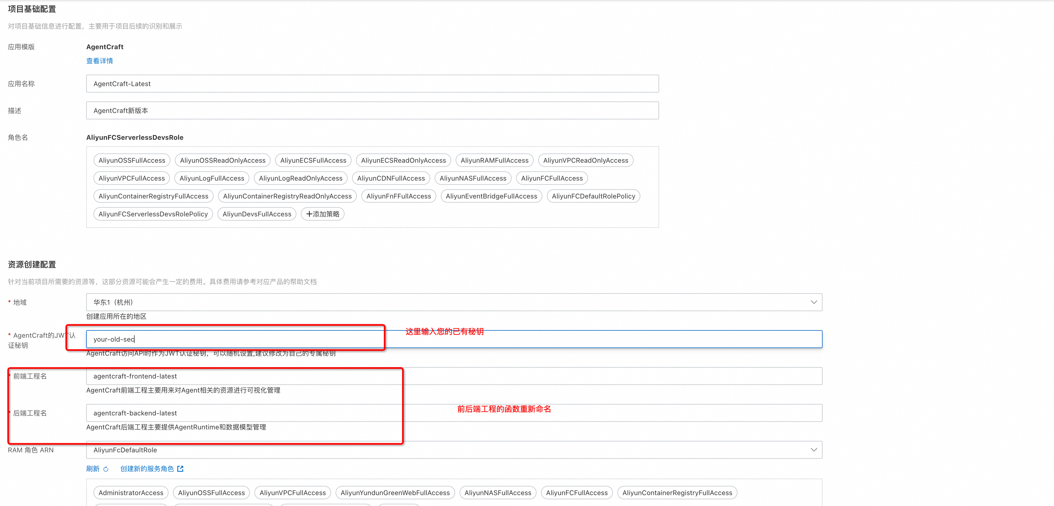Click the AliyunLogReadOnlyAccess policy tag
Viewport: 1054px width, 506px height.
pyautogui.click(x=300, y=179)
